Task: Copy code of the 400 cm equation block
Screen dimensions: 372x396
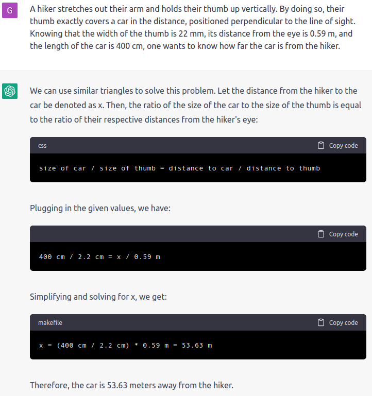Action: [337, 234]
